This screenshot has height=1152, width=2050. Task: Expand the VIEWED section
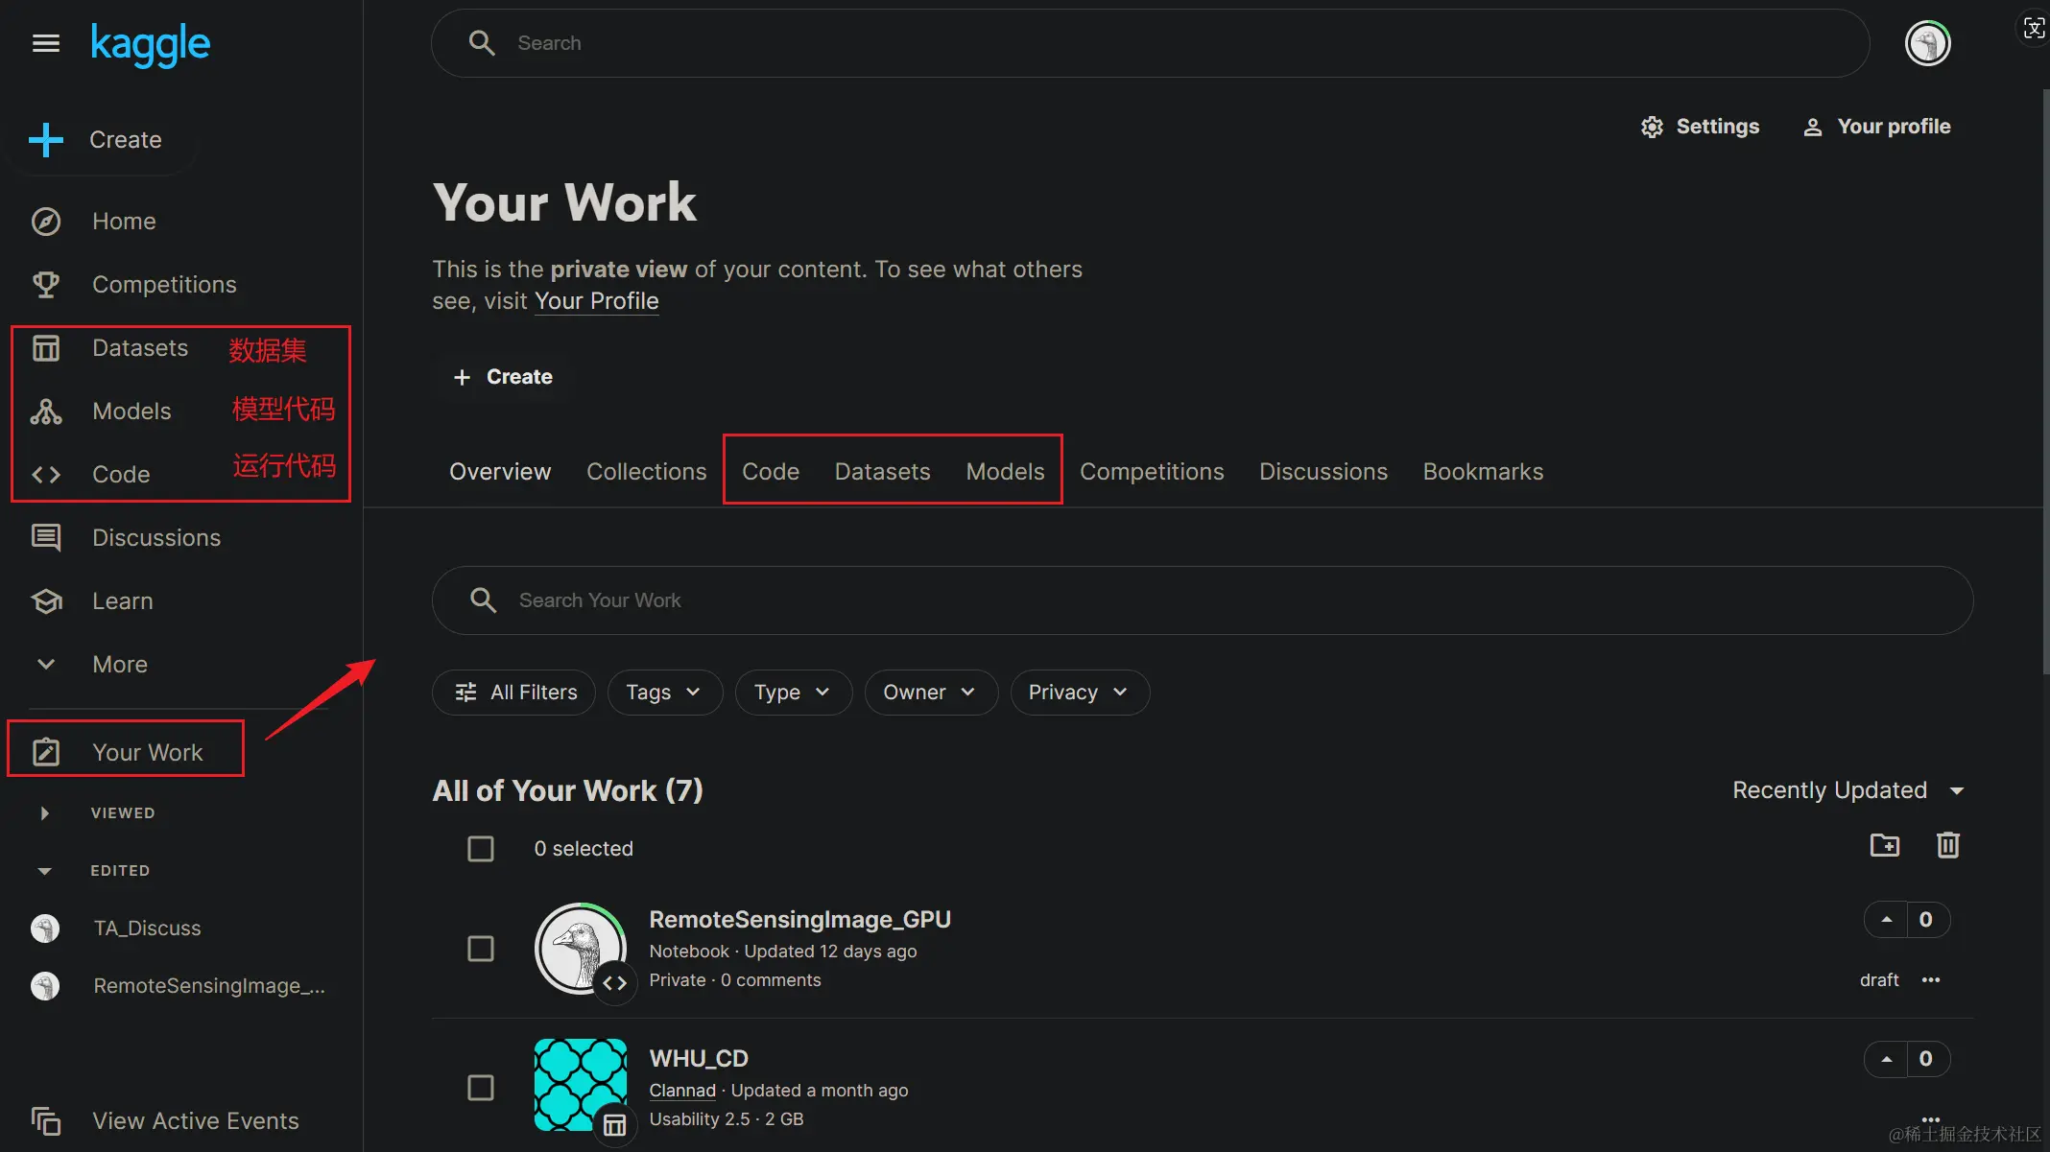[45, 813]
